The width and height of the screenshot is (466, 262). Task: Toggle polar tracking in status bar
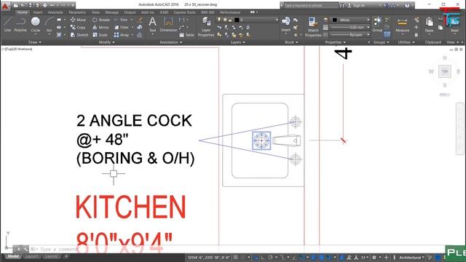[270, 257]
